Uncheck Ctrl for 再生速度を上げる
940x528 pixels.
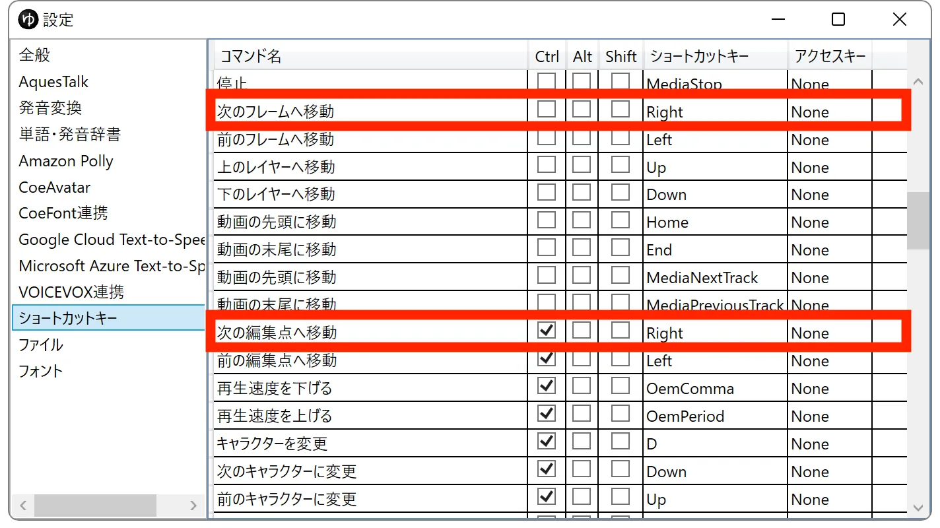click(x=547, y=413)
